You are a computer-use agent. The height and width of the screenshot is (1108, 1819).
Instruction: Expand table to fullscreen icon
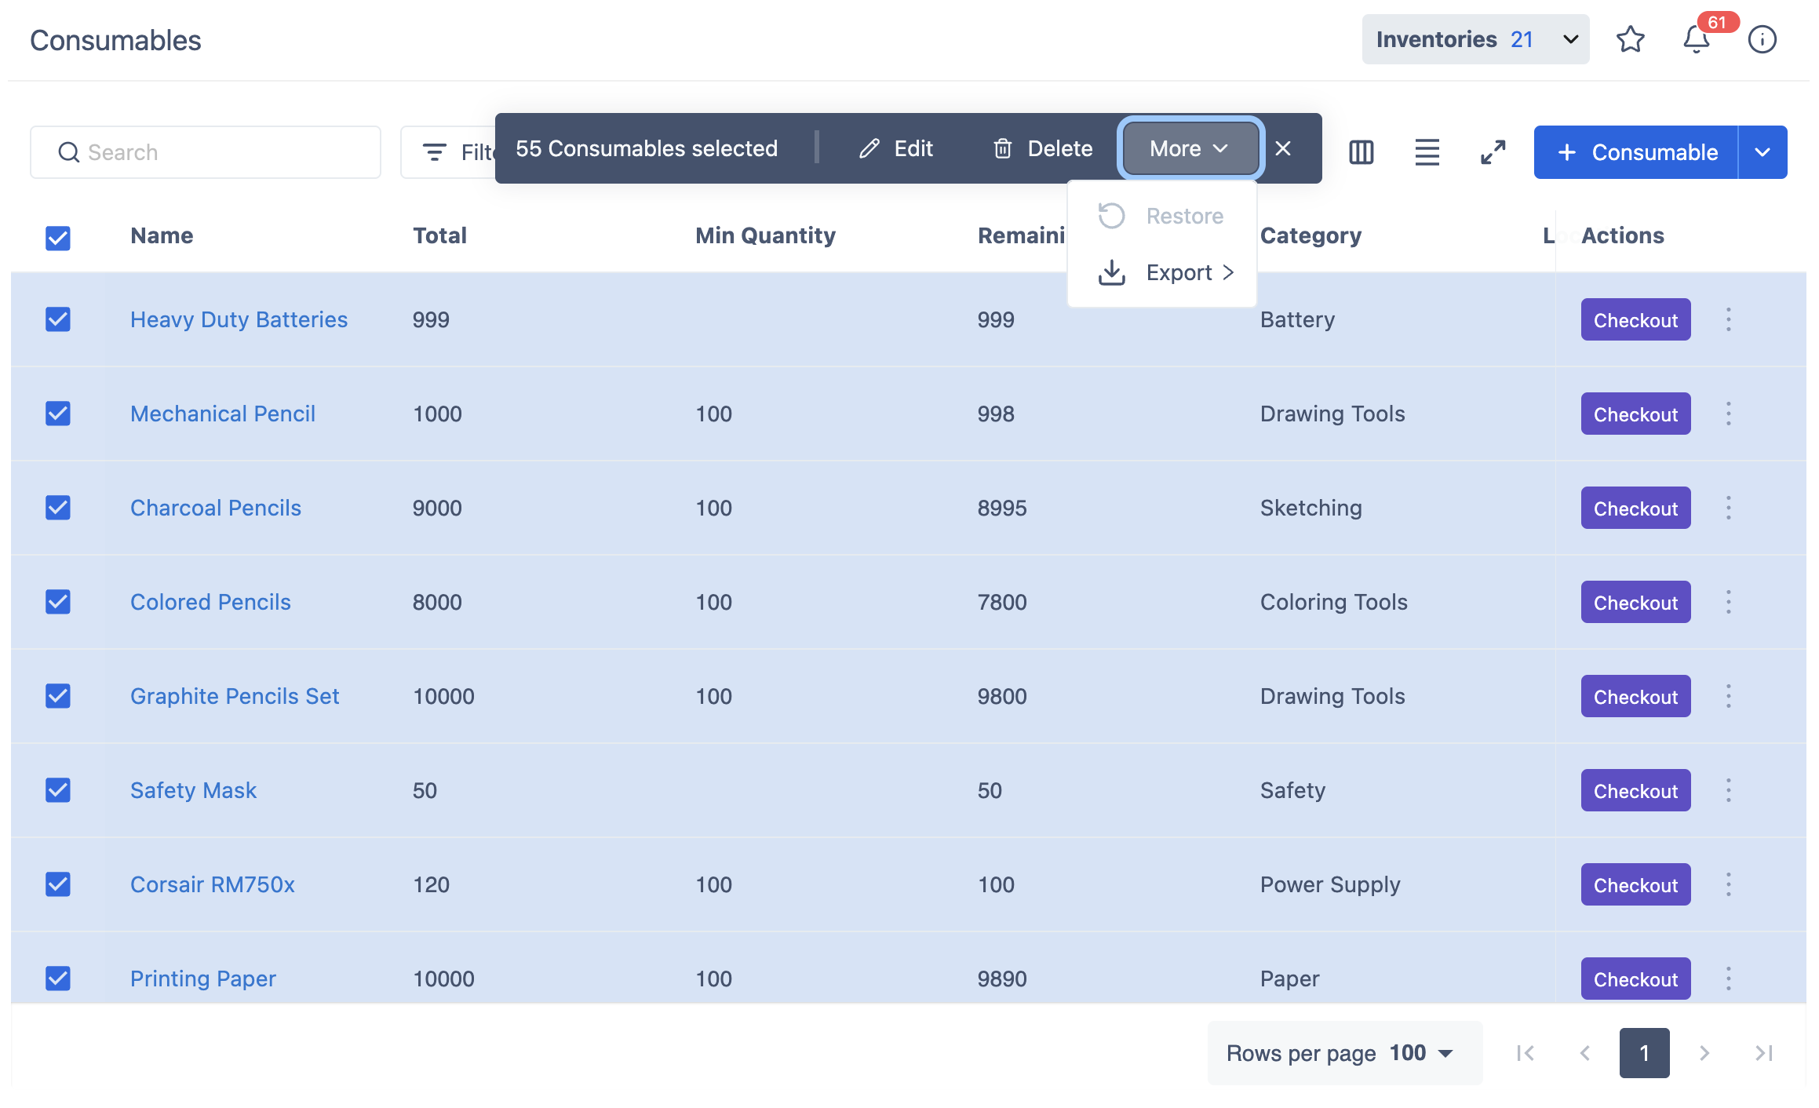pyautogui.click(x=1493, y=152)
